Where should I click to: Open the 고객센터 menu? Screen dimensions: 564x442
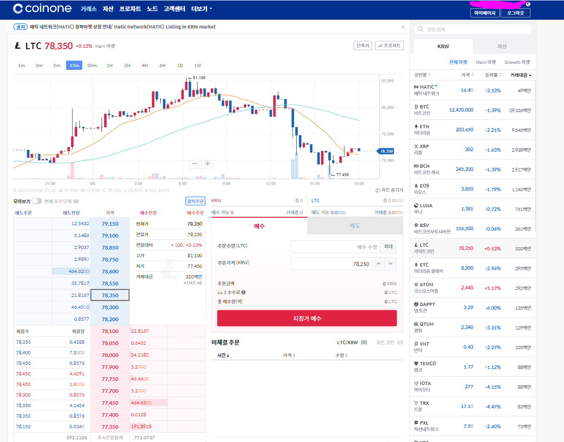(x=175, y=9)
